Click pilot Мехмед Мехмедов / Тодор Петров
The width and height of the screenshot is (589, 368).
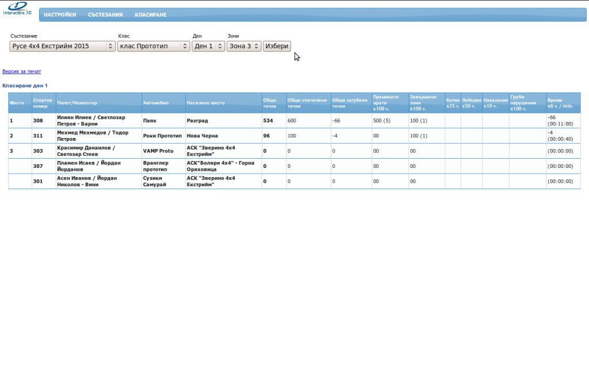pyautogui.click(x=99, y=136)
